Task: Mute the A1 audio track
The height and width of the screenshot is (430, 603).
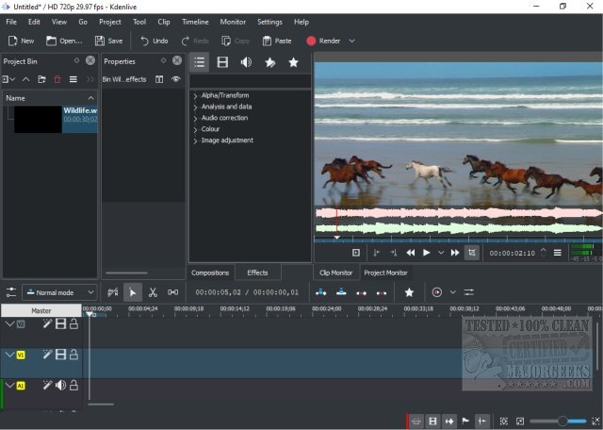Action: click(x=60, y=385)
